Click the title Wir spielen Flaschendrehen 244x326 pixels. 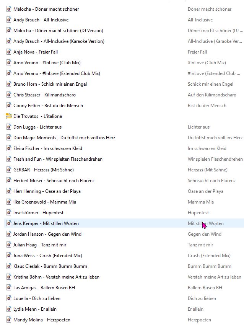coord(215,159)
